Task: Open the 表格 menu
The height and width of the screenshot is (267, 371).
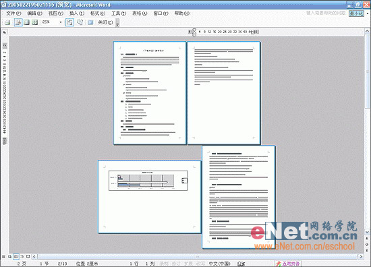Action: click(140, 13)
